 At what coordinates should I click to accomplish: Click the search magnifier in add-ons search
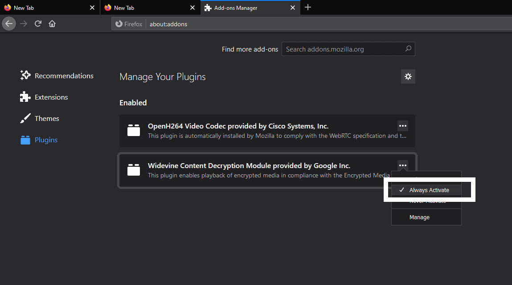tap(408, 49)
